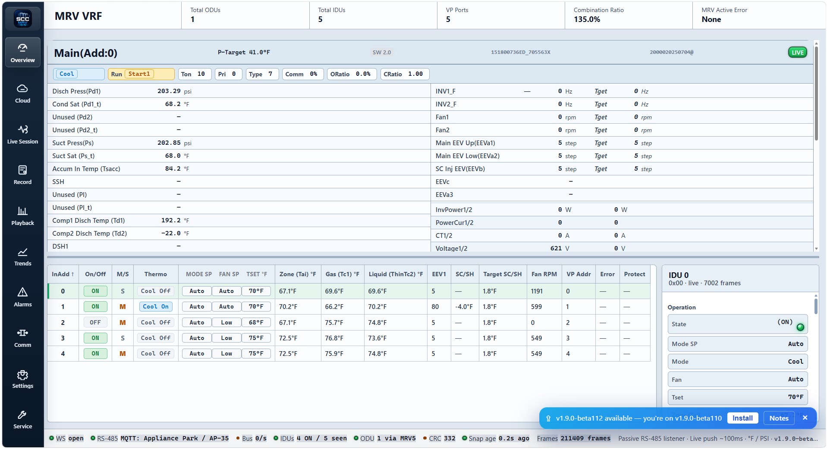Image resolution: width=827 pixels, height=449 pixels.
Task: Open the Tset 70°F field in IDU 0 panel
Action: tap(737, 398)
